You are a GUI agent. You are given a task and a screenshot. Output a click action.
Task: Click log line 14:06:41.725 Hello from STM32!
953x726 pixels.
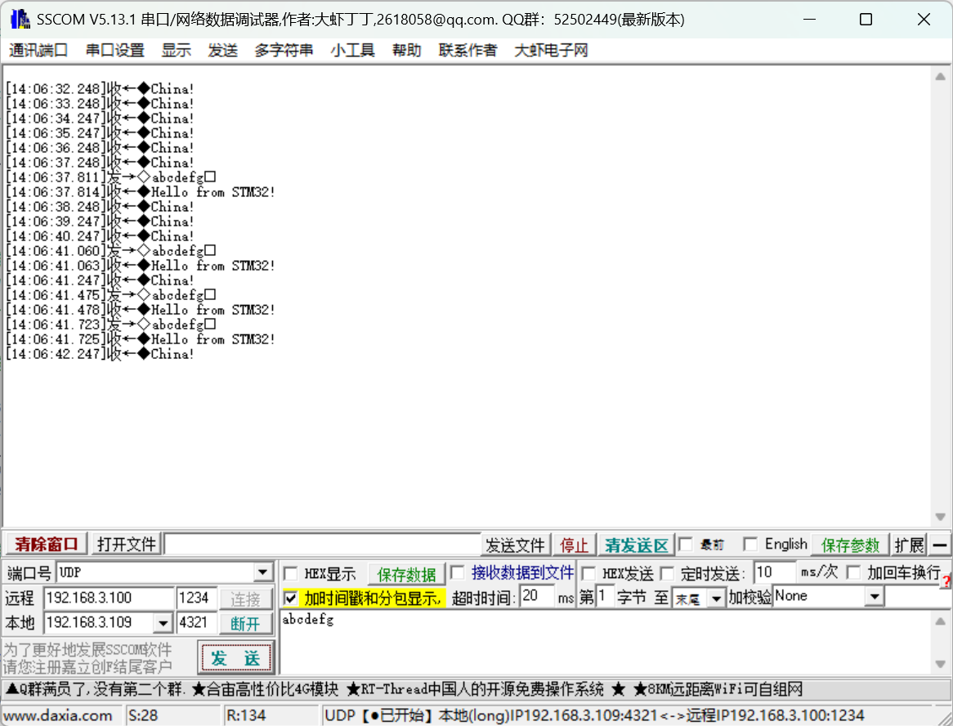[141, 339]
